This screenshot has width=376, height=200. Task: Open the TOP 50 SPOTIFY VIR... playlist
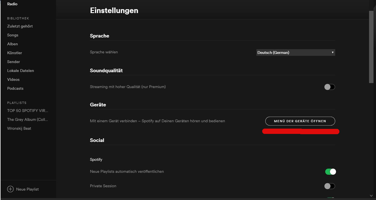click(x=28, y=111)
